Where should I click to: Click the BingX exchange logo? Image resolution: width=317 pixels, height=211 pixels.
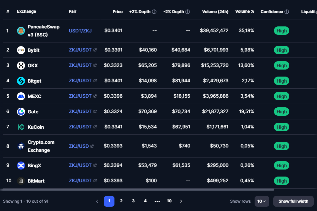pyautogui.click(x=21, y=166)
